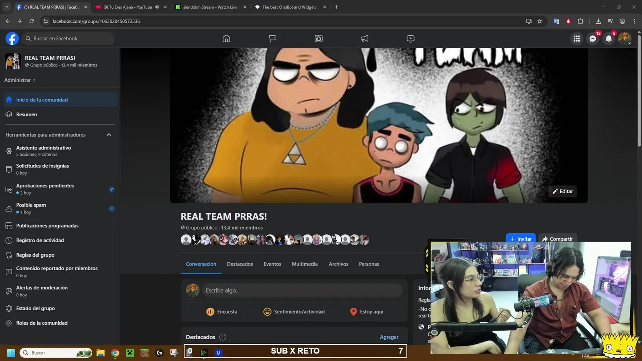
Task: Switch to the Eventos tab
Action: pos(272,264)
